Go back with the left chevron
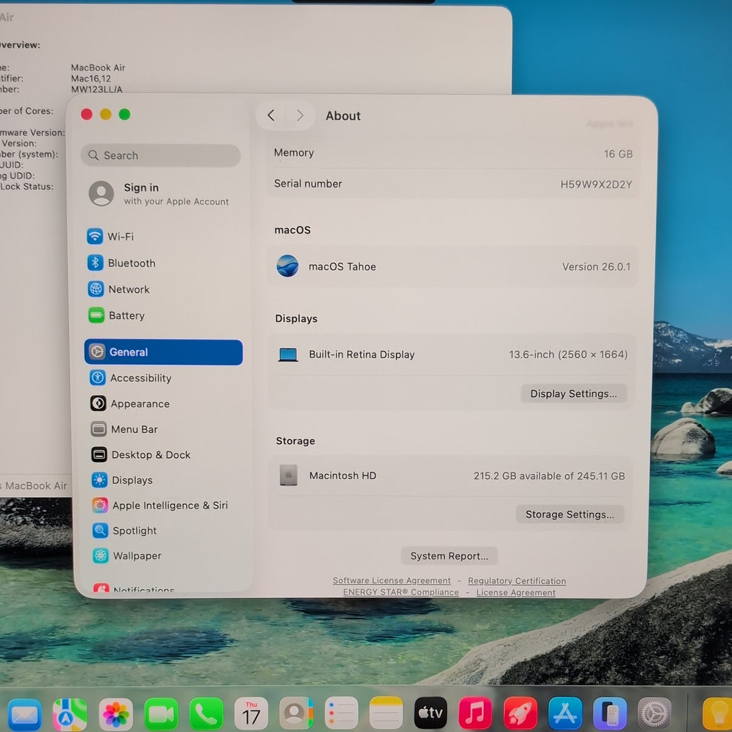This screenshot has width=732, height=732. (x=271, y=115)
